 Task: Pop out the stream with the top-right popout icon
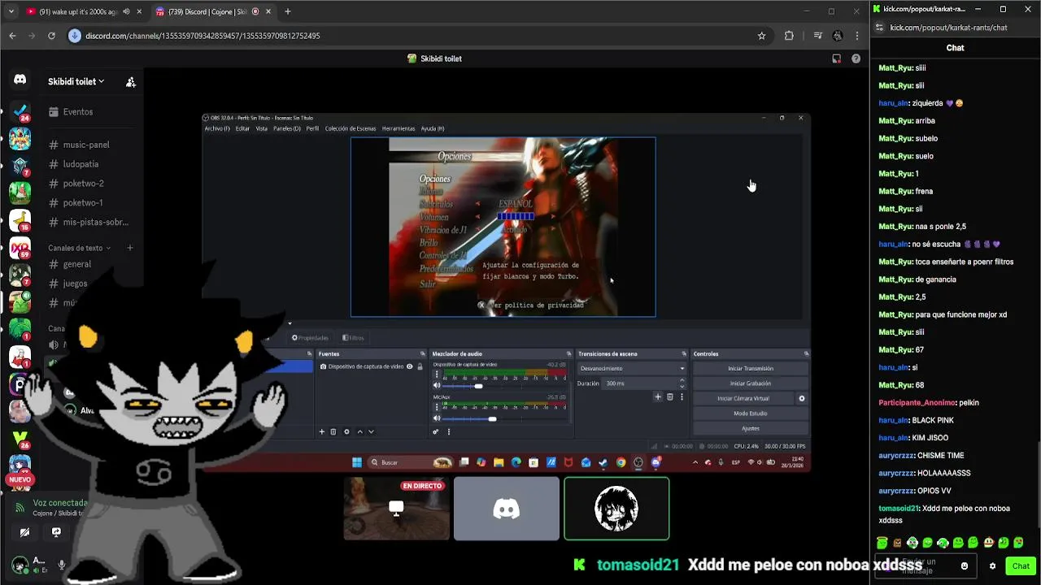(x=836, y=58)
